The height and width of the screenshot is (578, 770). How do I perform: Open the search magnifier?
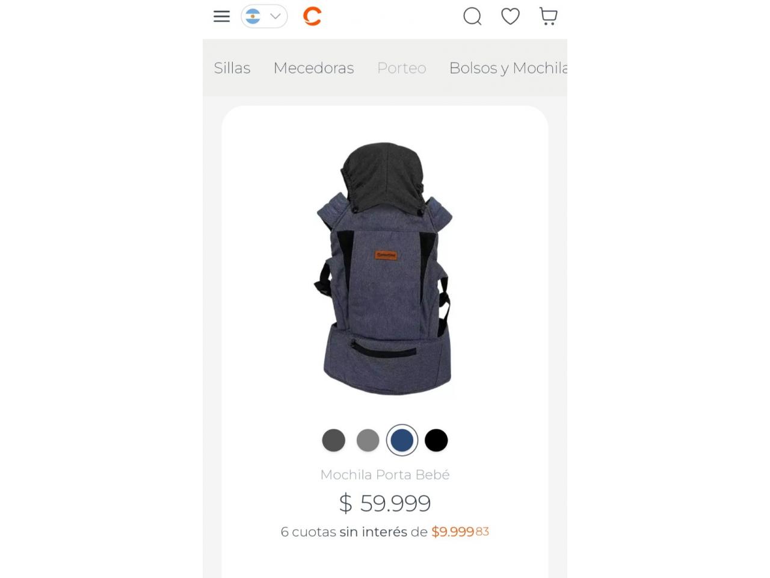click(x=472, y=16)
